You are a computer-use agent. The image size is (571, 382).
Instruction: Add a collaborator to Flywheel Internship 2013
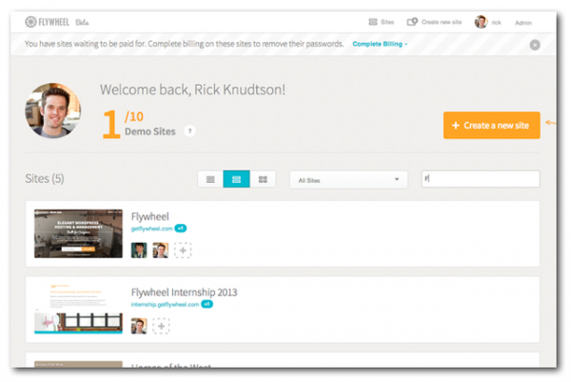(161, 326)
